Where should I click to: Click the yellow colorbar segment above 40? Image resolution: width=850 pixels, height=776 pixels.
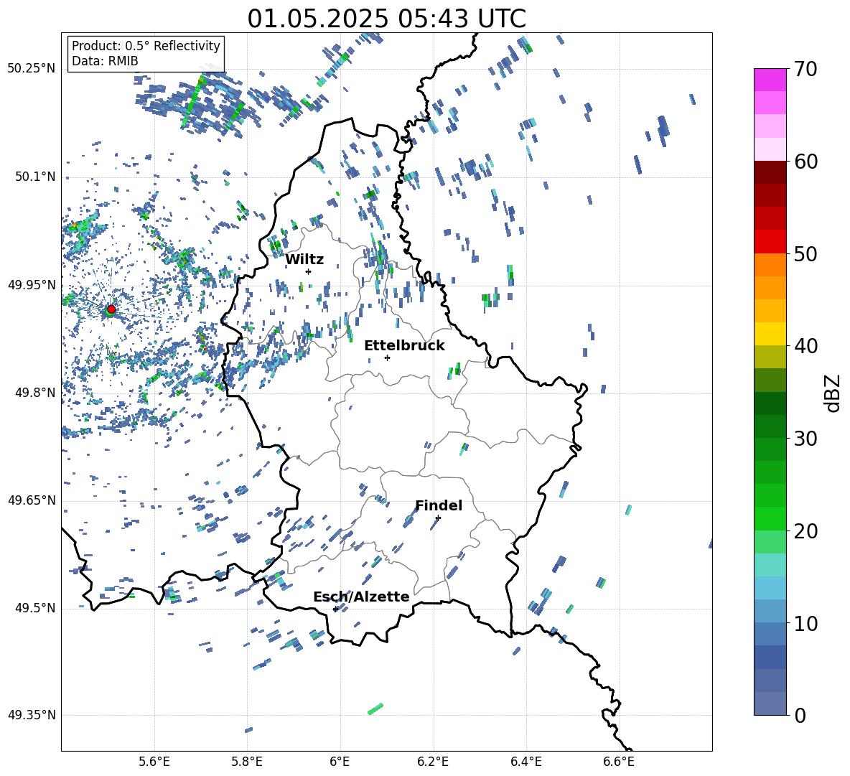coord(770,334)
